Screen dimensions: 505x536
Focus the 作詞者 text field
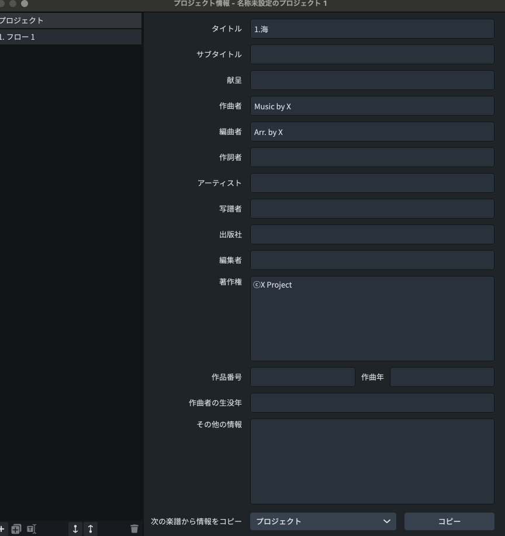372,157
